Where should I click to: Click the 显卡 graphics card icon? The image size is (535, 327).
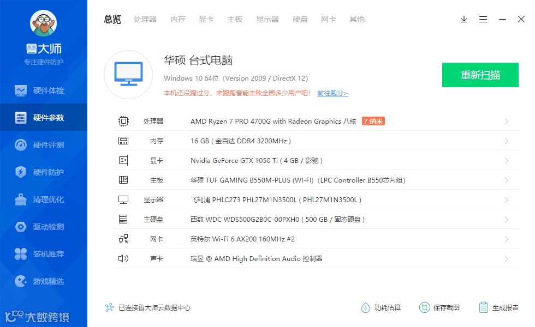coord(123,160)
